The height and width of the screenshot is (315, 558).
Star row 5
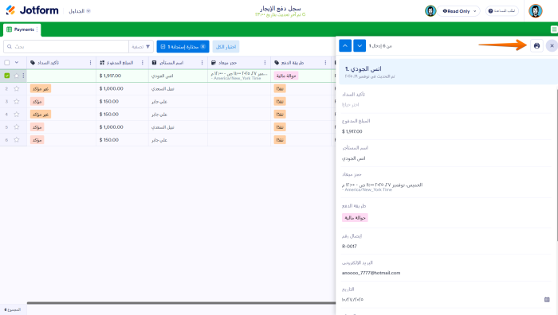[x=17, y=126]
